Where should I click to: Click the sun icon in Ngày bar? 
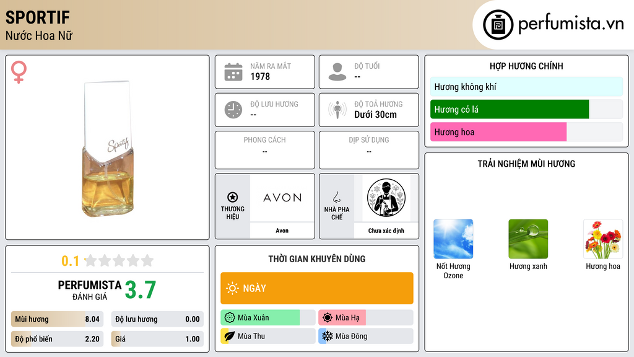(x=232, y=288)
